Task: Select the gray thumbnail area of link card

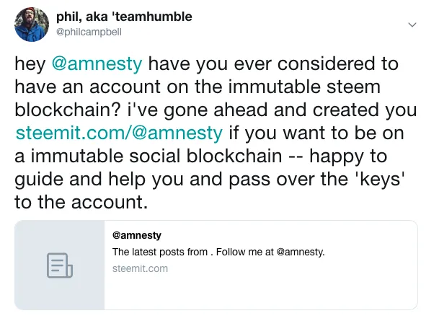Action: pyautogui.click(x=60, y=265)
